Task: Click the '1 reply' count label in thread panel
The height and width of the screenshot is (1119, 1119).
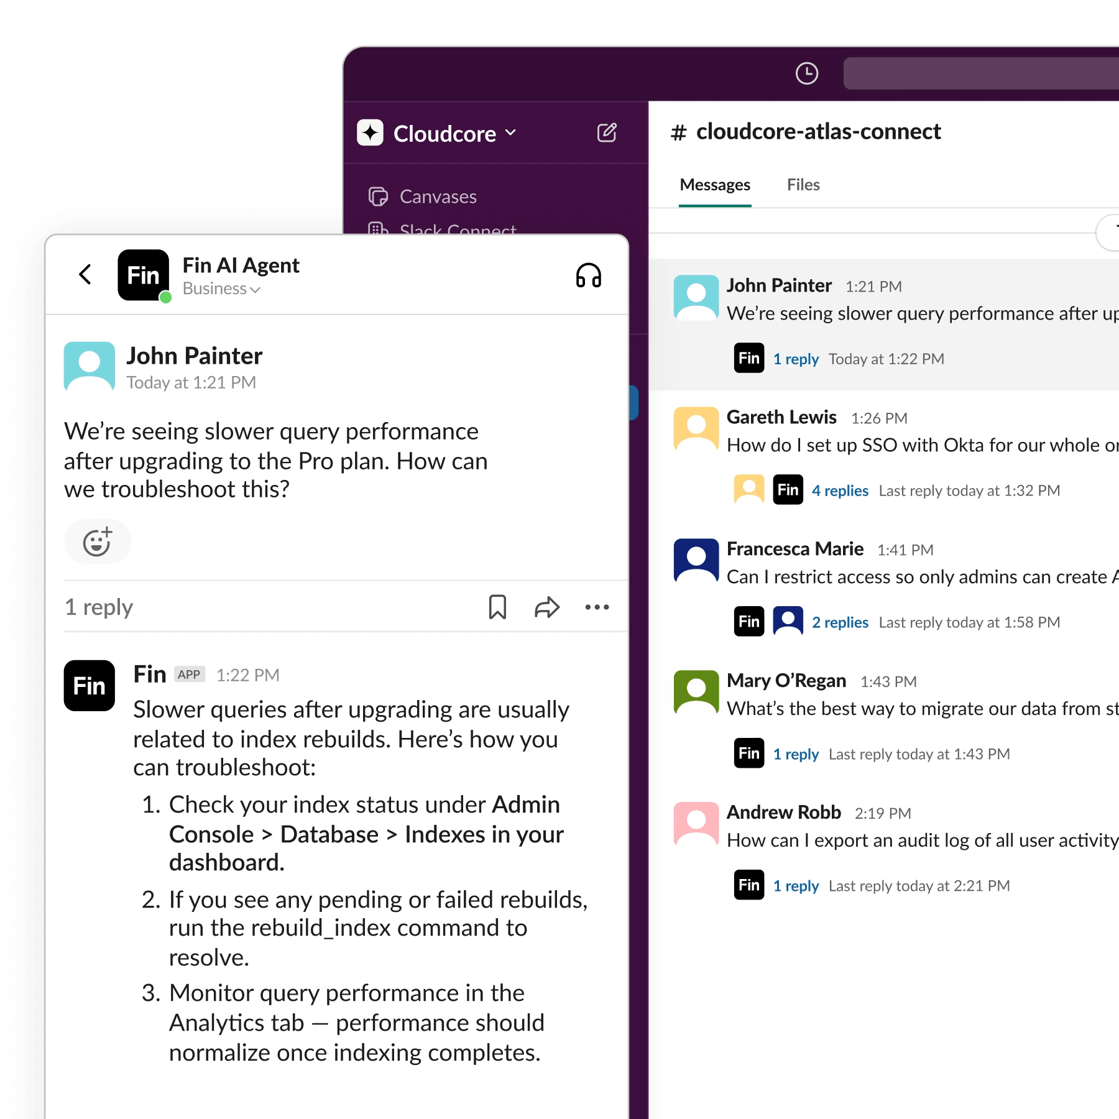Action: click(x=99, y=607)
